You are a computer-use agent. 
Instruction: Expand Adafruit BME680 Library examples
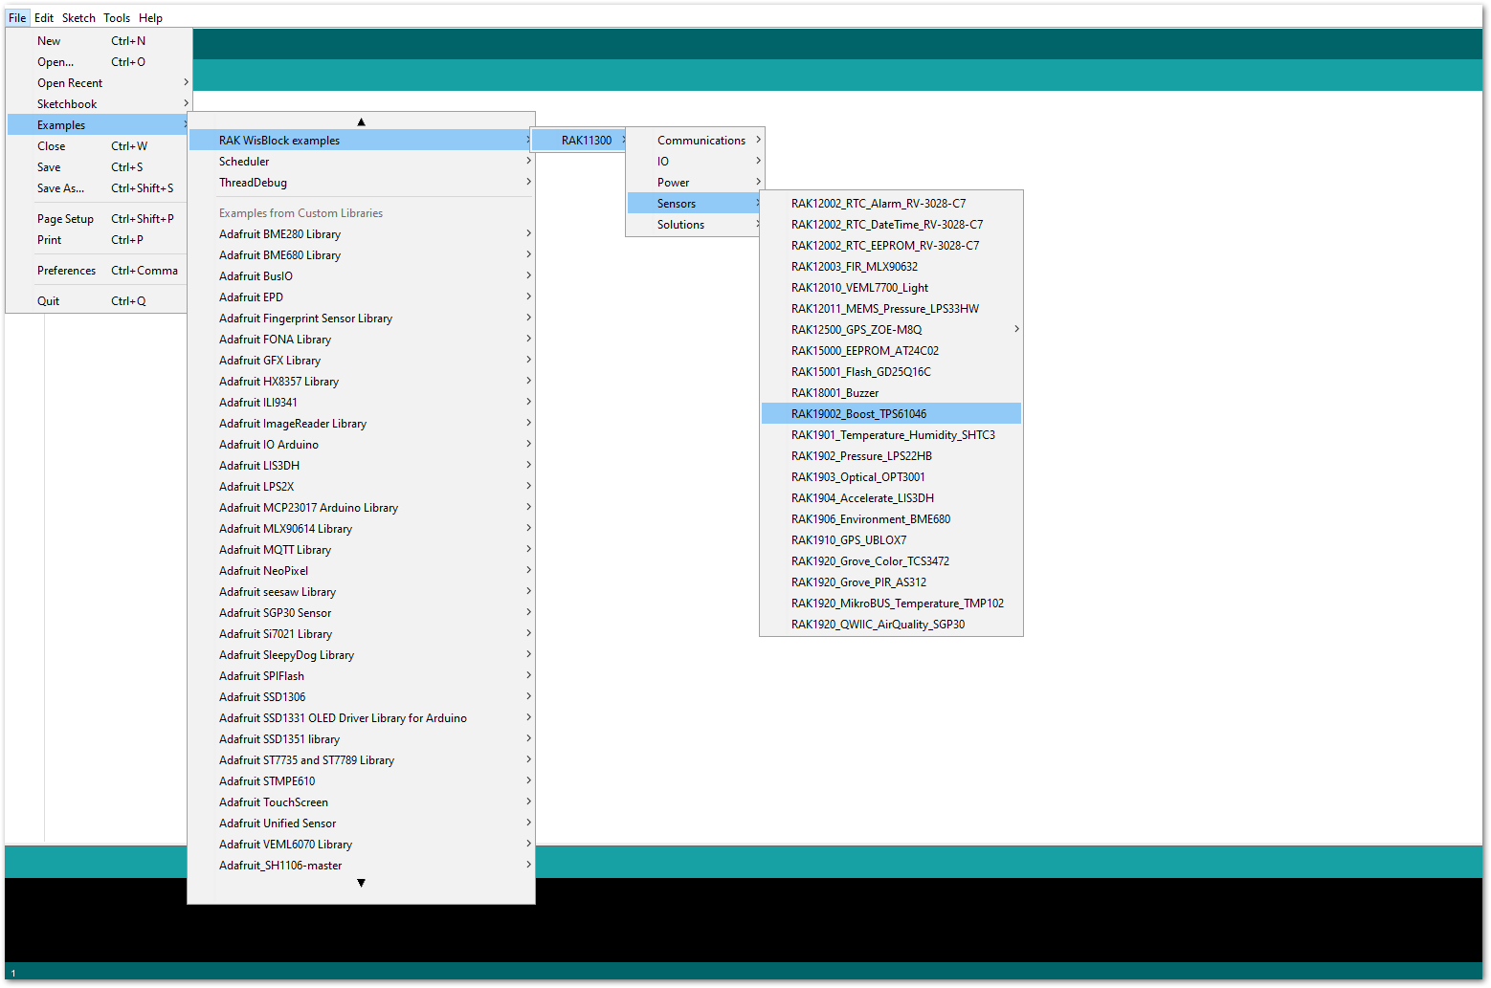tap(361, 255)
